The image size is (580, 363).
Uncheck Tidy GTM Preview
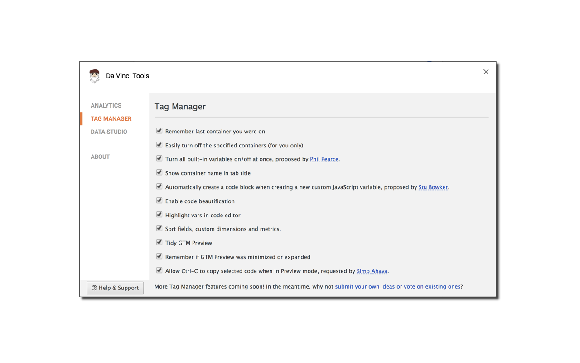point(159,242)
